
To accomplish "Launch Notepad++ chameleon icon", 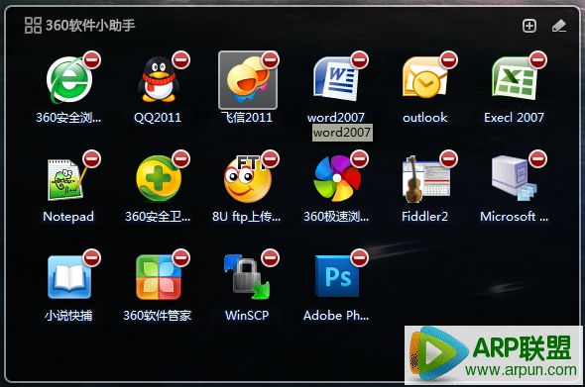I will click(66, 180).
